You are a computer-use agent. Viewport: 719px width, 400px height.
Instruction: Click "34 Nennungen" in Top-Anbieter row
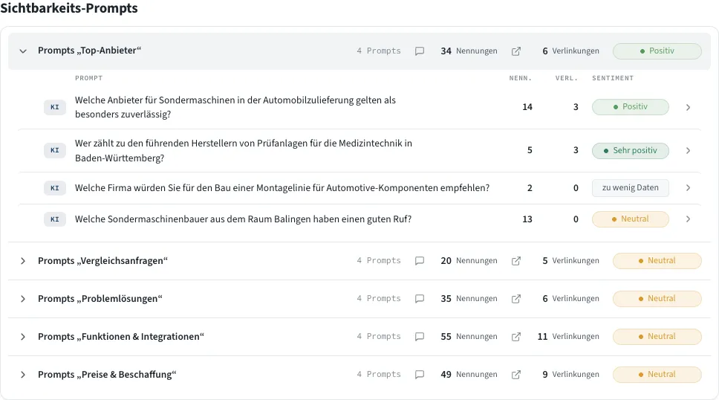pos(469,51)
